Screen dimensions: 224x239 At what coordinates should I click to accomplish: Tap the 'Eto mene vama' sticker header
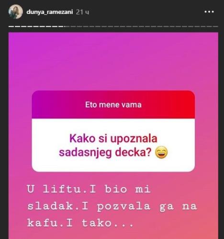113,104
